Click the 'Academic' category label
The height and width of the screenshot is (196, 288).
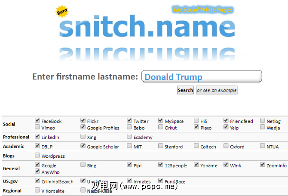pyautogui.click(x=13, y=147)
